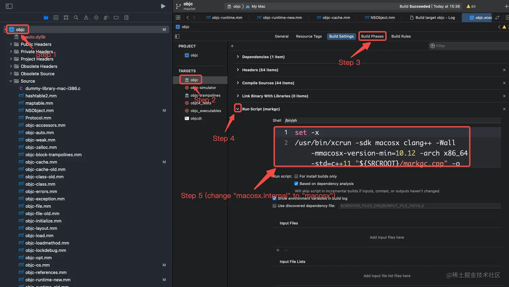Expand Compile Sources (44 items) section
The width and height of the screenshot is (509, 287).
click(238, 83)
